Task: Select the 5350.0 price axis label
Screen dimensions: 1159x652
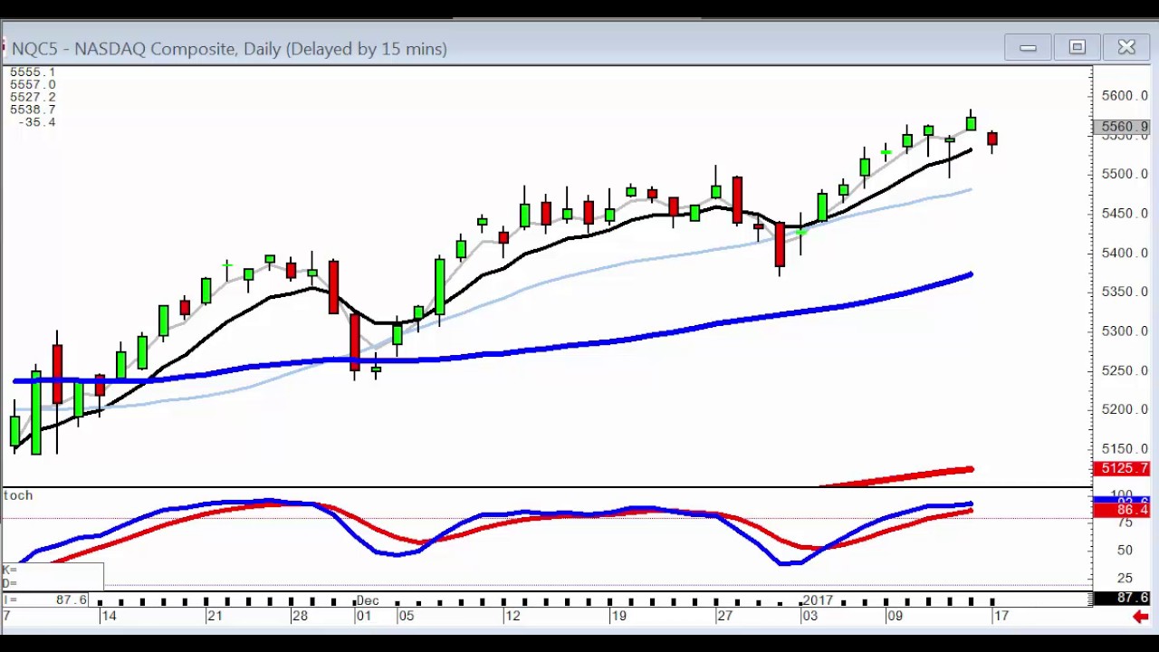Action: (1125, 292)
